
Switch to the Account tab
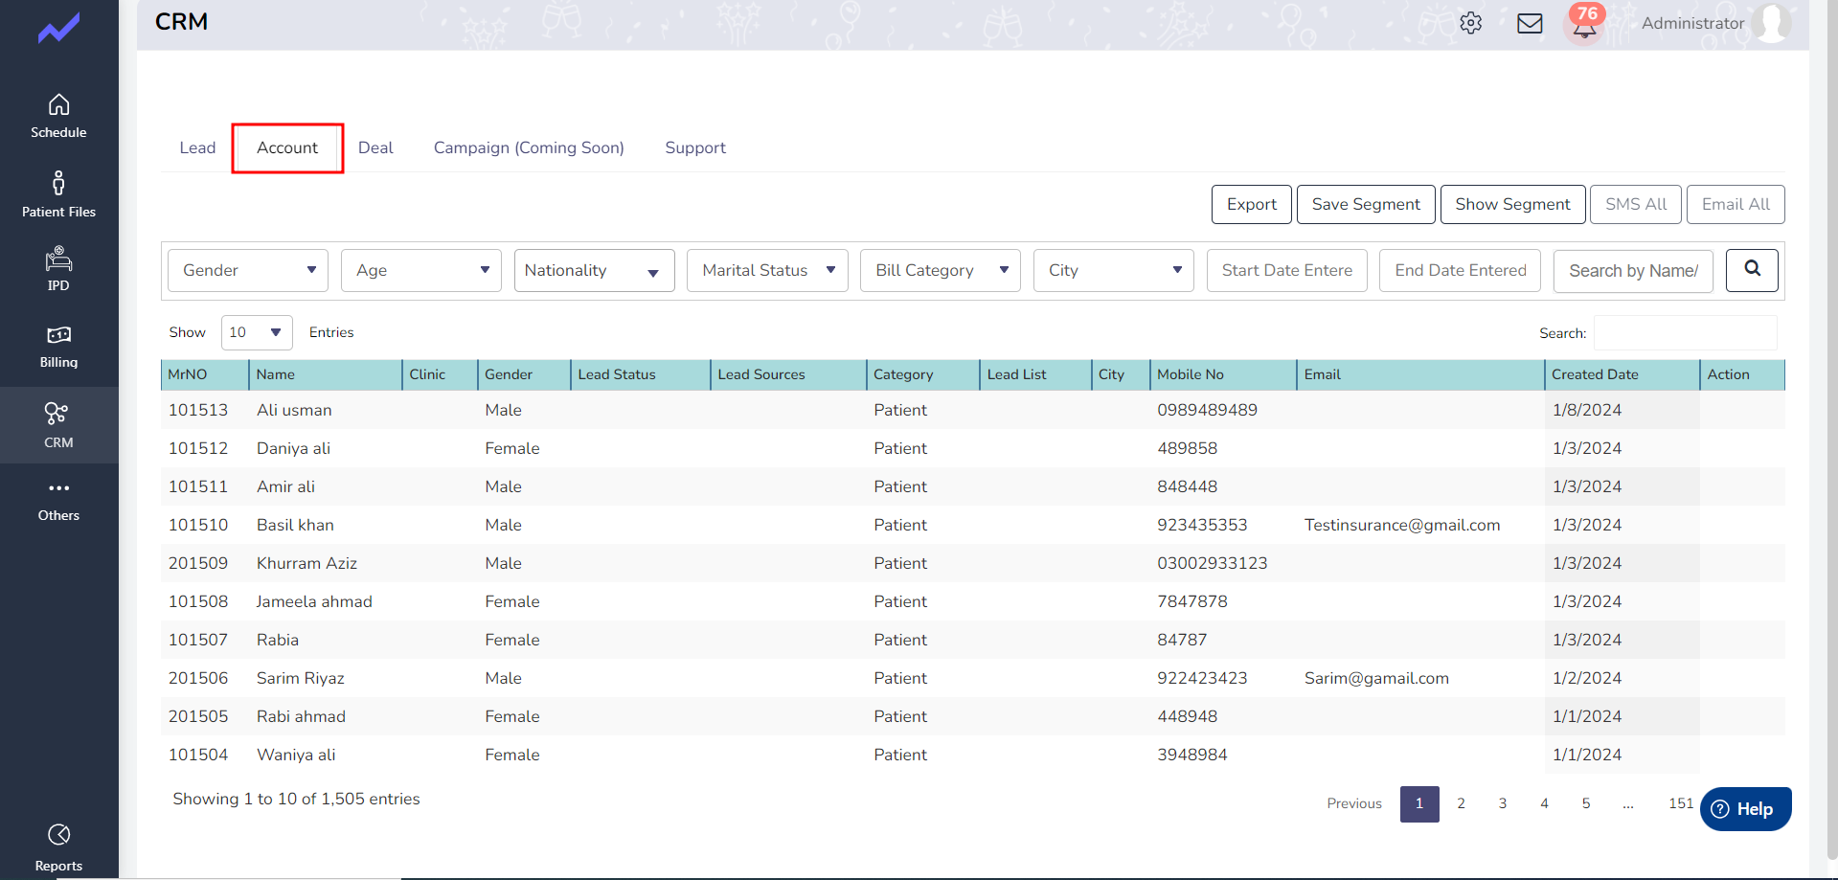287,147
